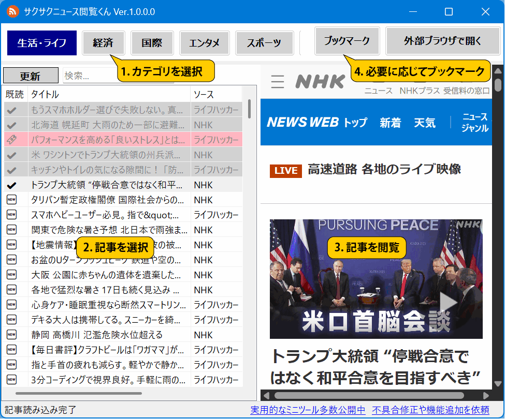505x419 pixels.
Task: Open 実用的なミニツール多数公開中 link
Action: coord(308,410)
